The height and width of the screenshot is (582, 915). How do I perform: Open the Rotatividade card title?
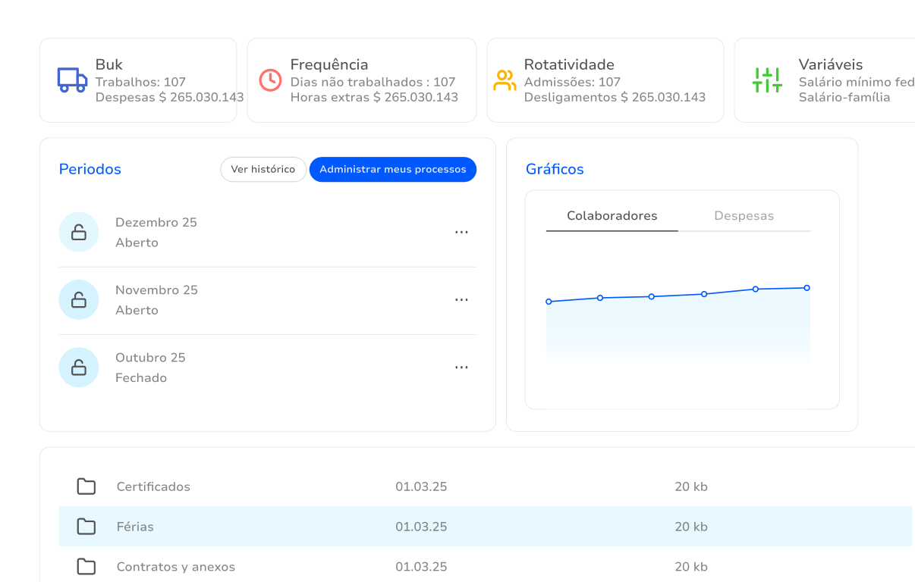point(569,65)
